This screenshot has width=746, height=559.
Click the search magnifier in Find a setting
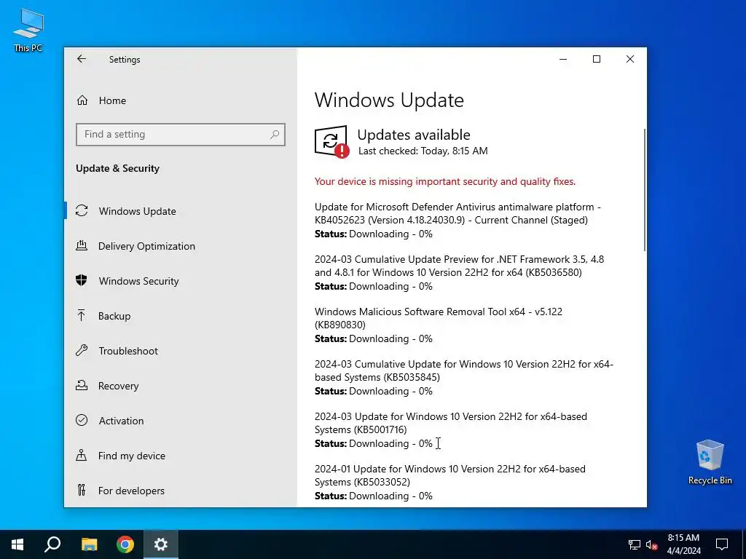pos(275,135)
